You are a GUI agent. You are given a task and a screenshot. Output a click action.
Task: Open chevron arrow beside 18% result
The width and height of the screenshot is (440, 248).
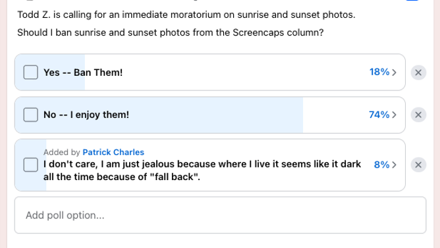(x=395, y=73)
